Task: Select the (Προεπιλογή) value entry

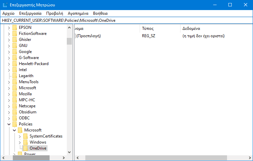Action: click(x=88, y=36)
